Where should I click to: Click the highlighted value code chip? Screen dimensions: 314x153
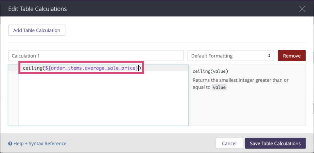219,87
